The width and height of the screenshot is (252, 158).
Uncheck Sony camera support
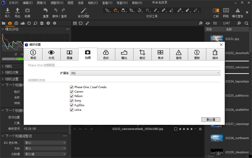click(x=72, y=101)
